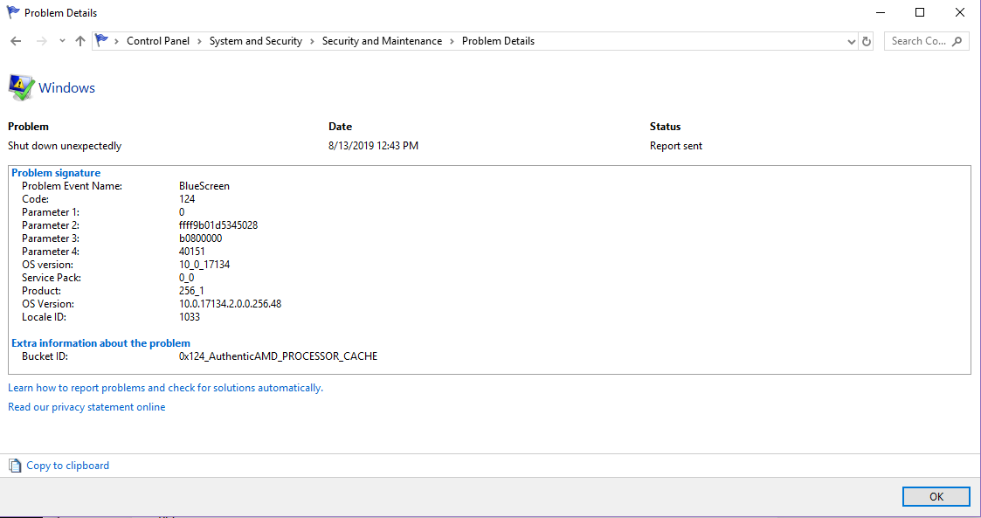Open System and Security breadcrumb
The height and width of the screenshot is (518, 981).
point(255,41)
